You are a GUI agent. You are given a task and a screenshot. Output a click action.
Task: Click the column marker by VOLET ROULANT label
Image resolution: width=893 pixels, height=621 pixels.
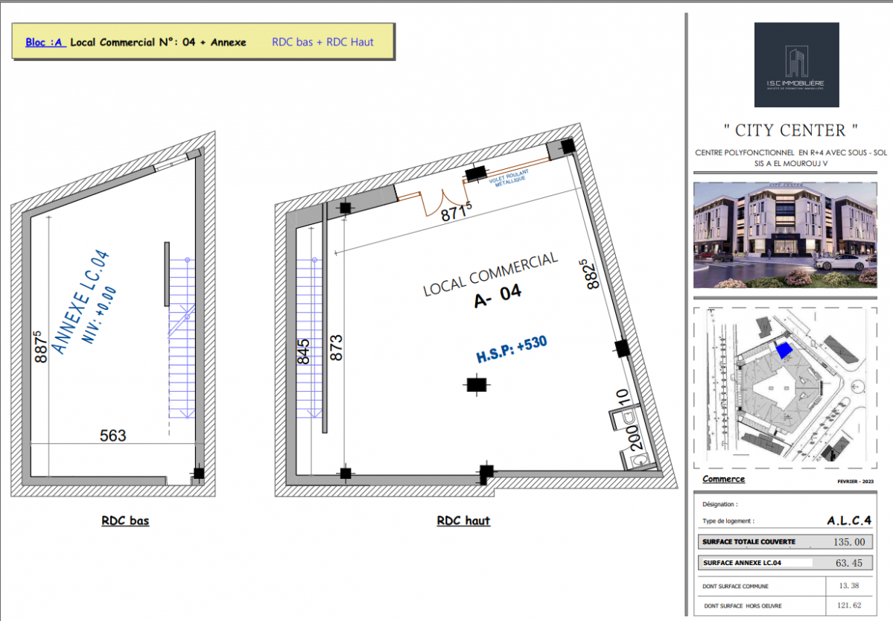[472, 176]
